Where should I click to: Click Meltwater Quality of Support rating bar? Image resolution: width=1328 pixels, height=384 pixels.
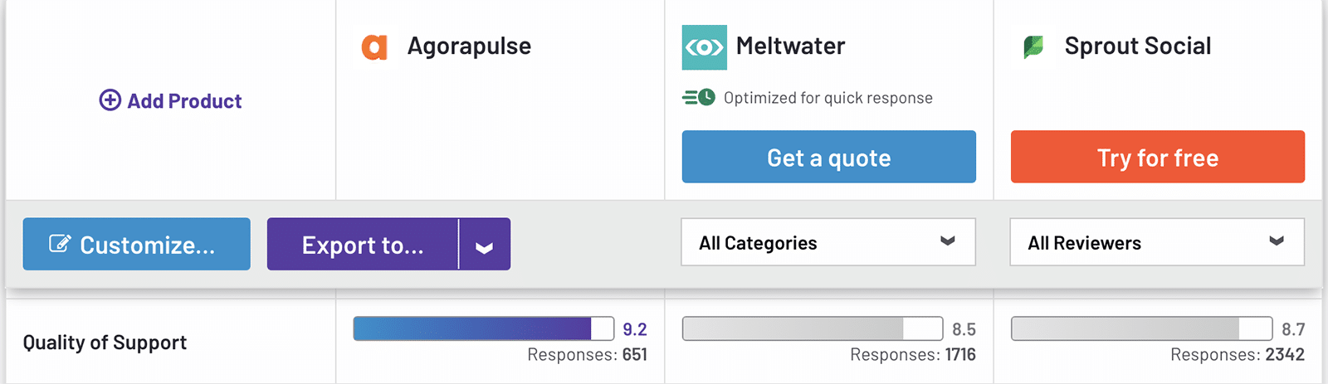(812, 328)
